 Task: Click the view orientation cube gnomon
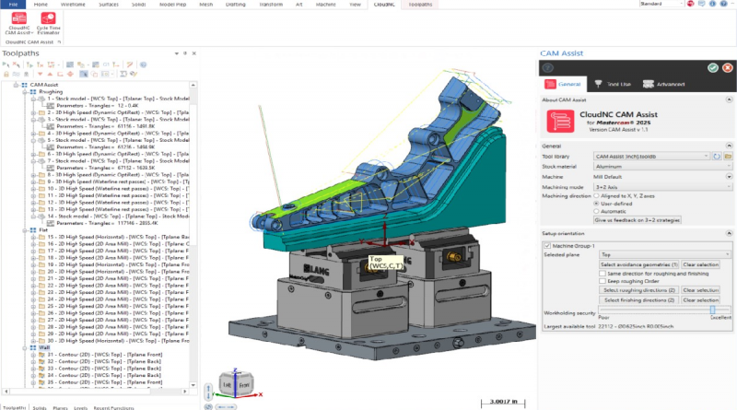[237, 383]
